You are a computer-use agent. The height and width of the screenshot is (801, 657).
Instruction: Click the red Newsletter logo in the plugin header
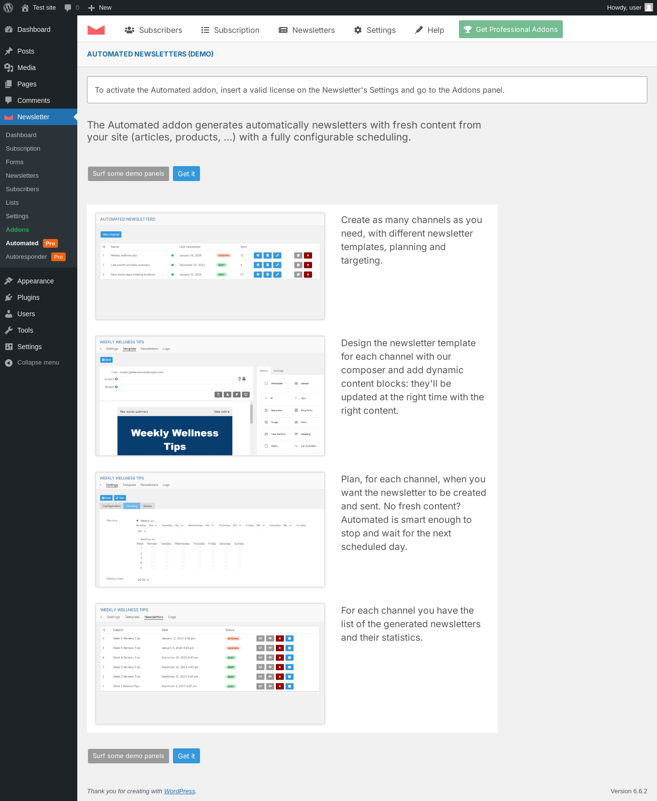tap(96, 30)
